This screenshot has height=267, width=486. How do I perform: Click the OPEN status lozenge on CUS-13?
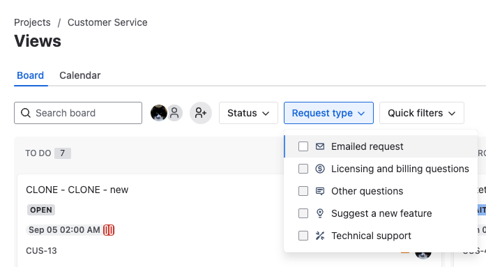(41, 210)
